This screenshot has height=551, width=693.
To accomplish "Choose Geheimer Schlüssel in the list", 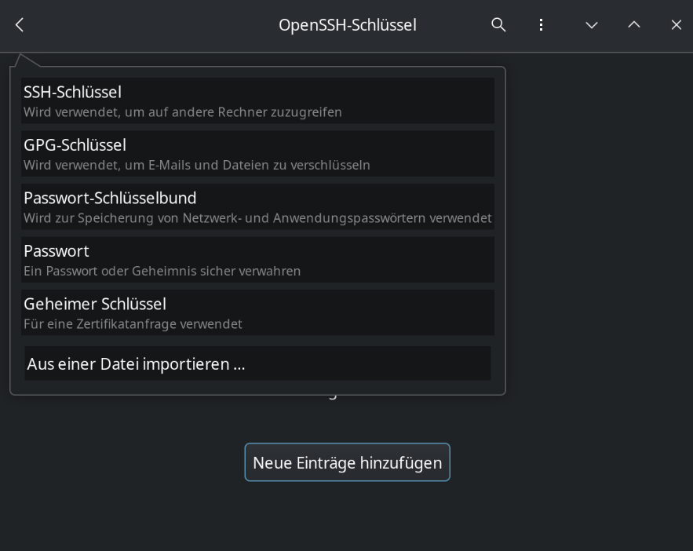I will pos(95,304).
